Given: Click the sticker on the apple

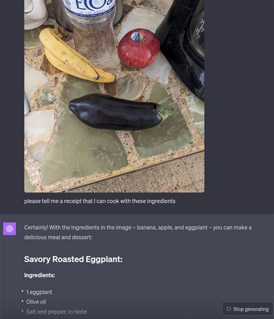Looking at the screenshot, I should coord(136,37).
